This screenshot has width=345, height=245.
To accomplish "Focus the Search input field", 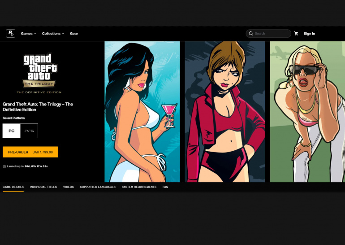I will 268,34.
